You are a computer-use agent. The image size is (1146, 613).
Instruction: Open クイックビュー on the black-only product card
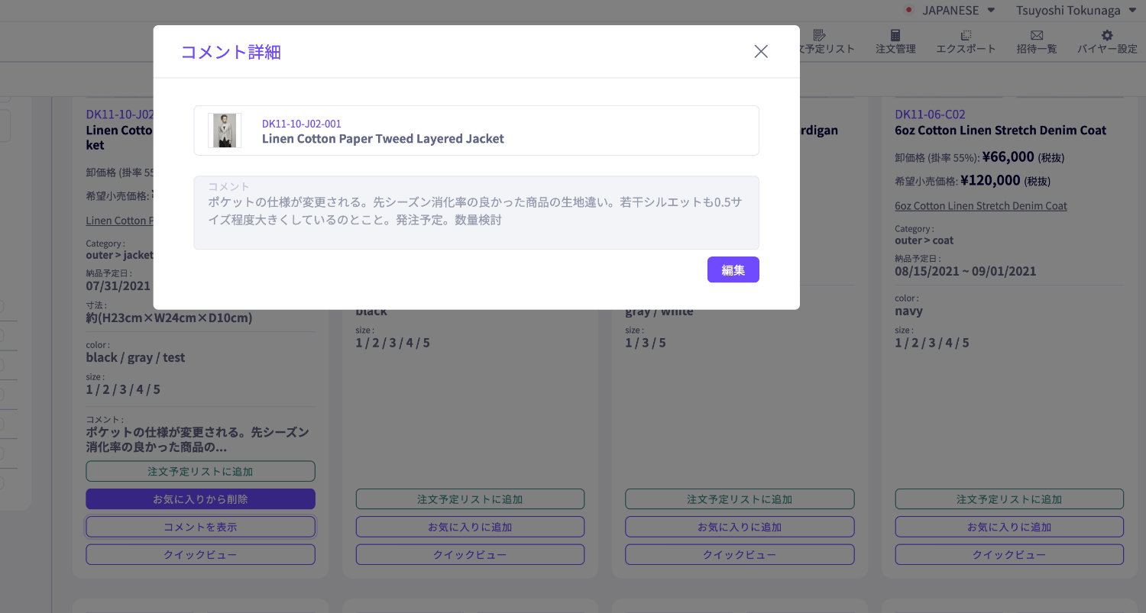coord(470,554)
